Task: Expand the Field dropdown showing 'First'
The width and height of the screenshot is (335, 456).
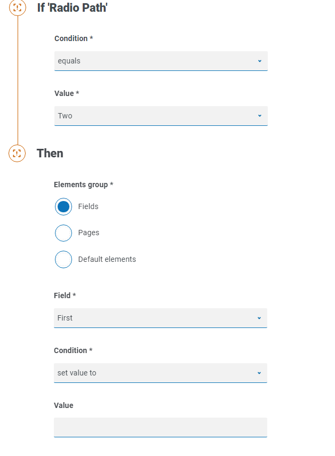Action: [x=155, y=318]
